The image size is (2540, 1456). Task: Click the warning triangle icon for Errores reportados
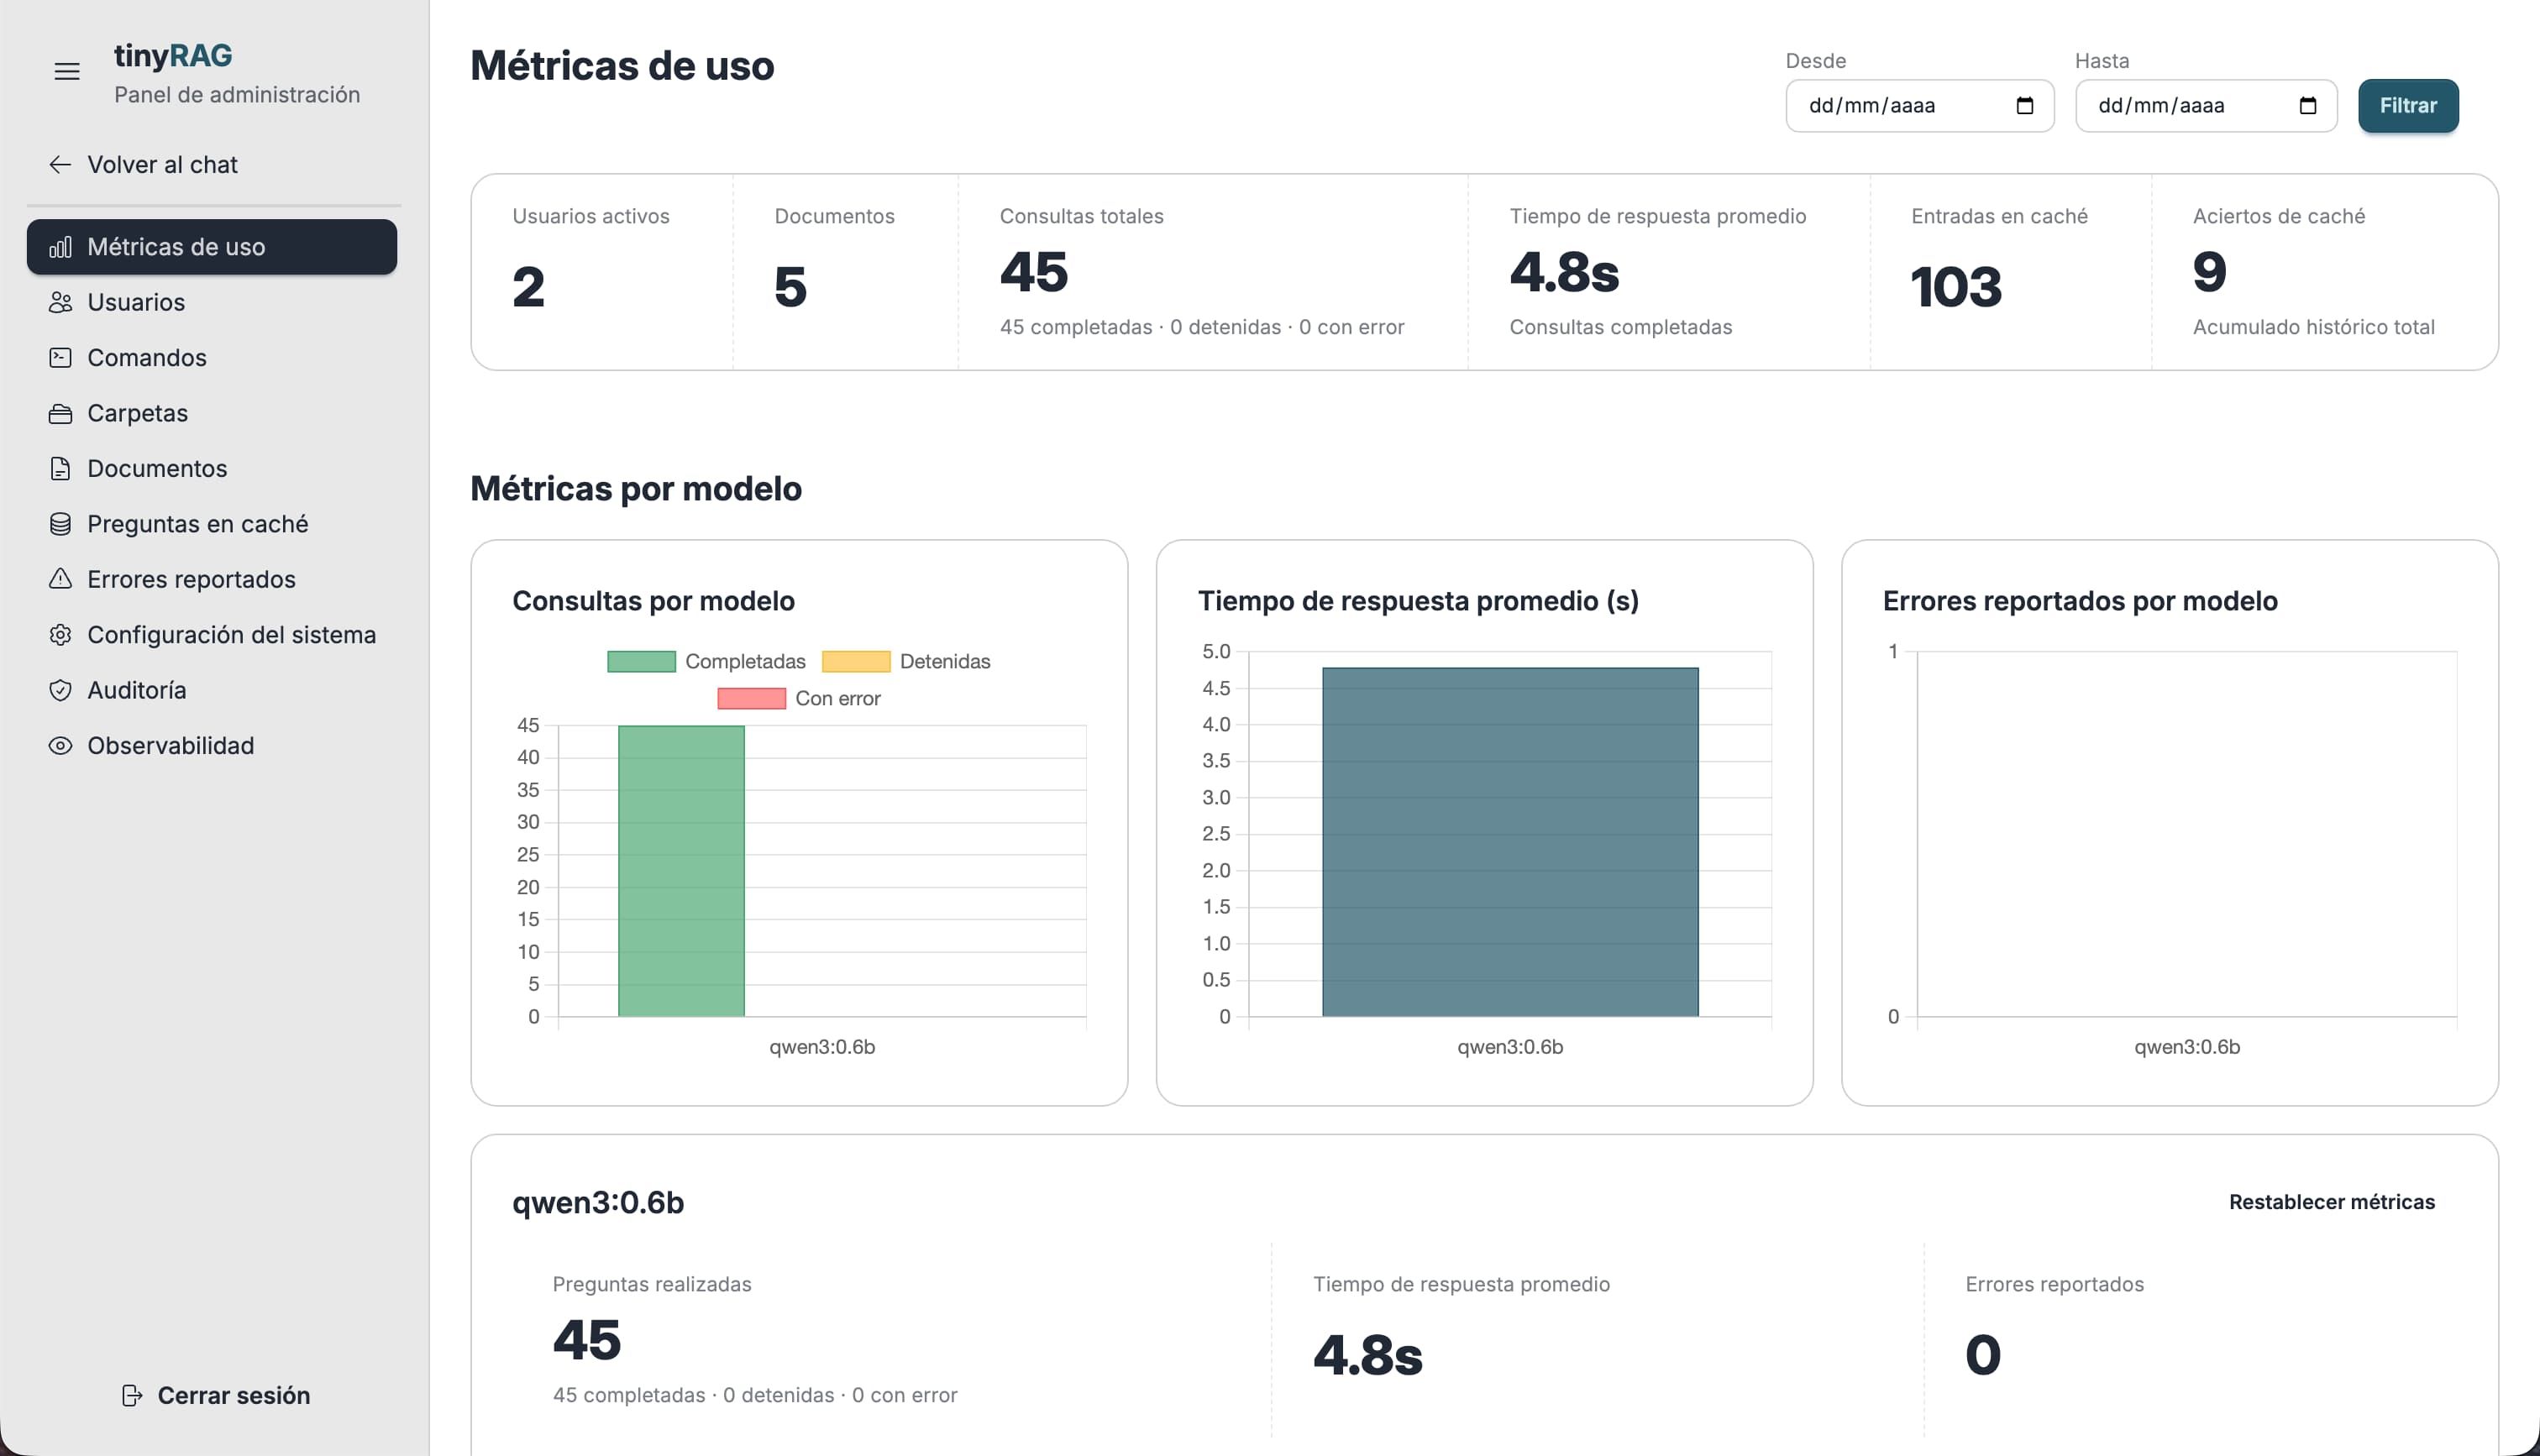[x=60, y=579]
